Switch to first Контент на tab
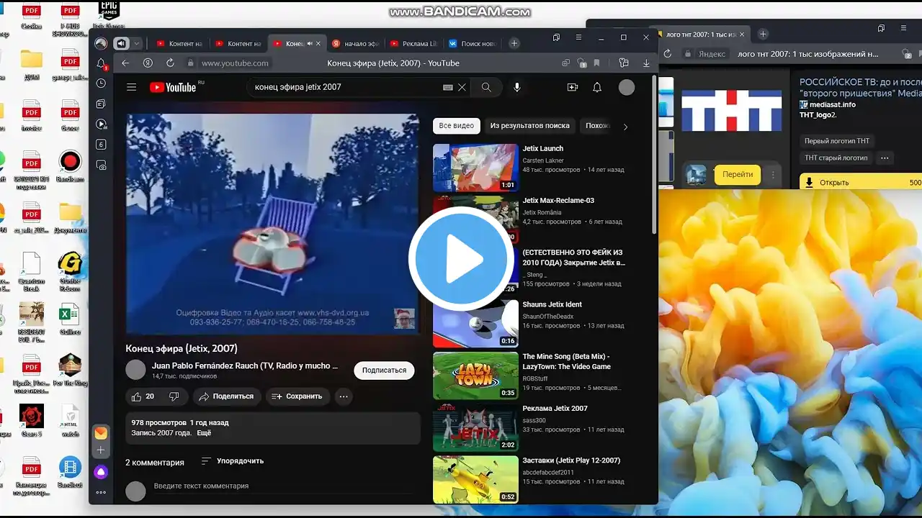The image size is (922, 518). (180, 43)
